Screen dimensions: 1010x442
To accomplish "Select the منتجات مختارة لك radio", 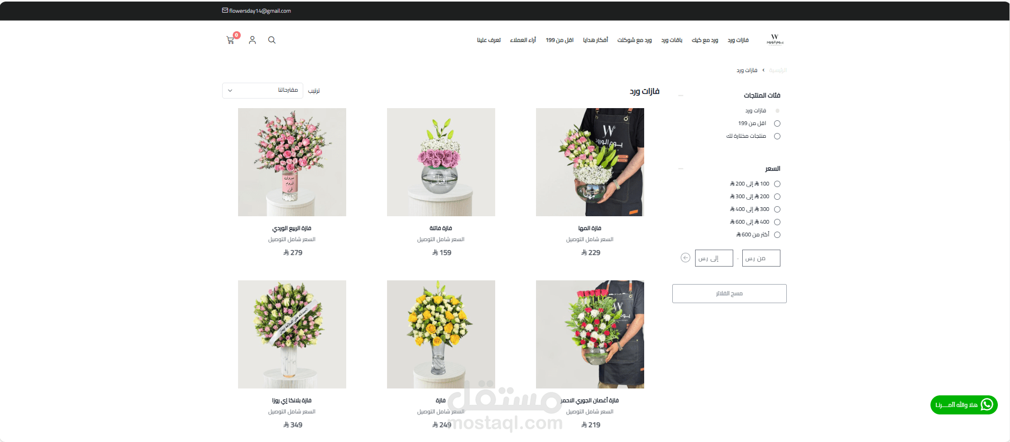I will point(777,136).
